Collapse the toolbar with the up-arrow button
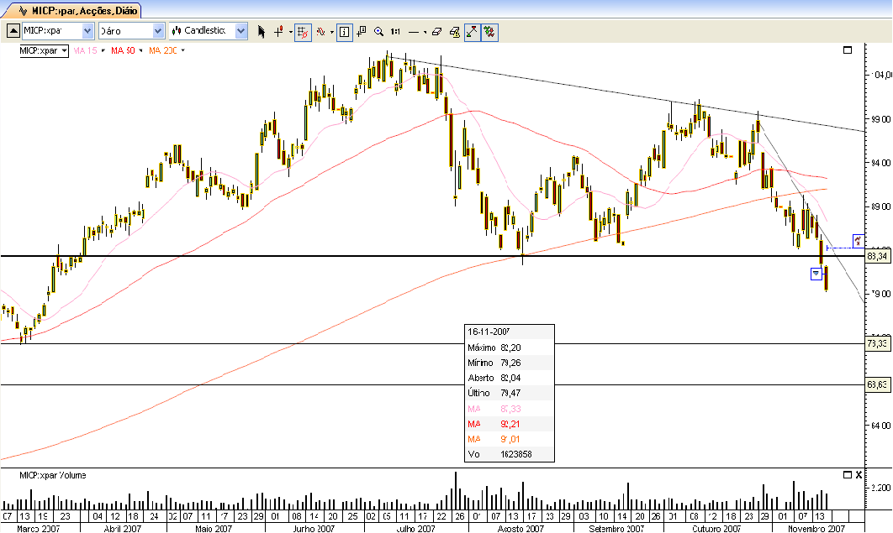 pyautogui.click(x=13, y=31)
